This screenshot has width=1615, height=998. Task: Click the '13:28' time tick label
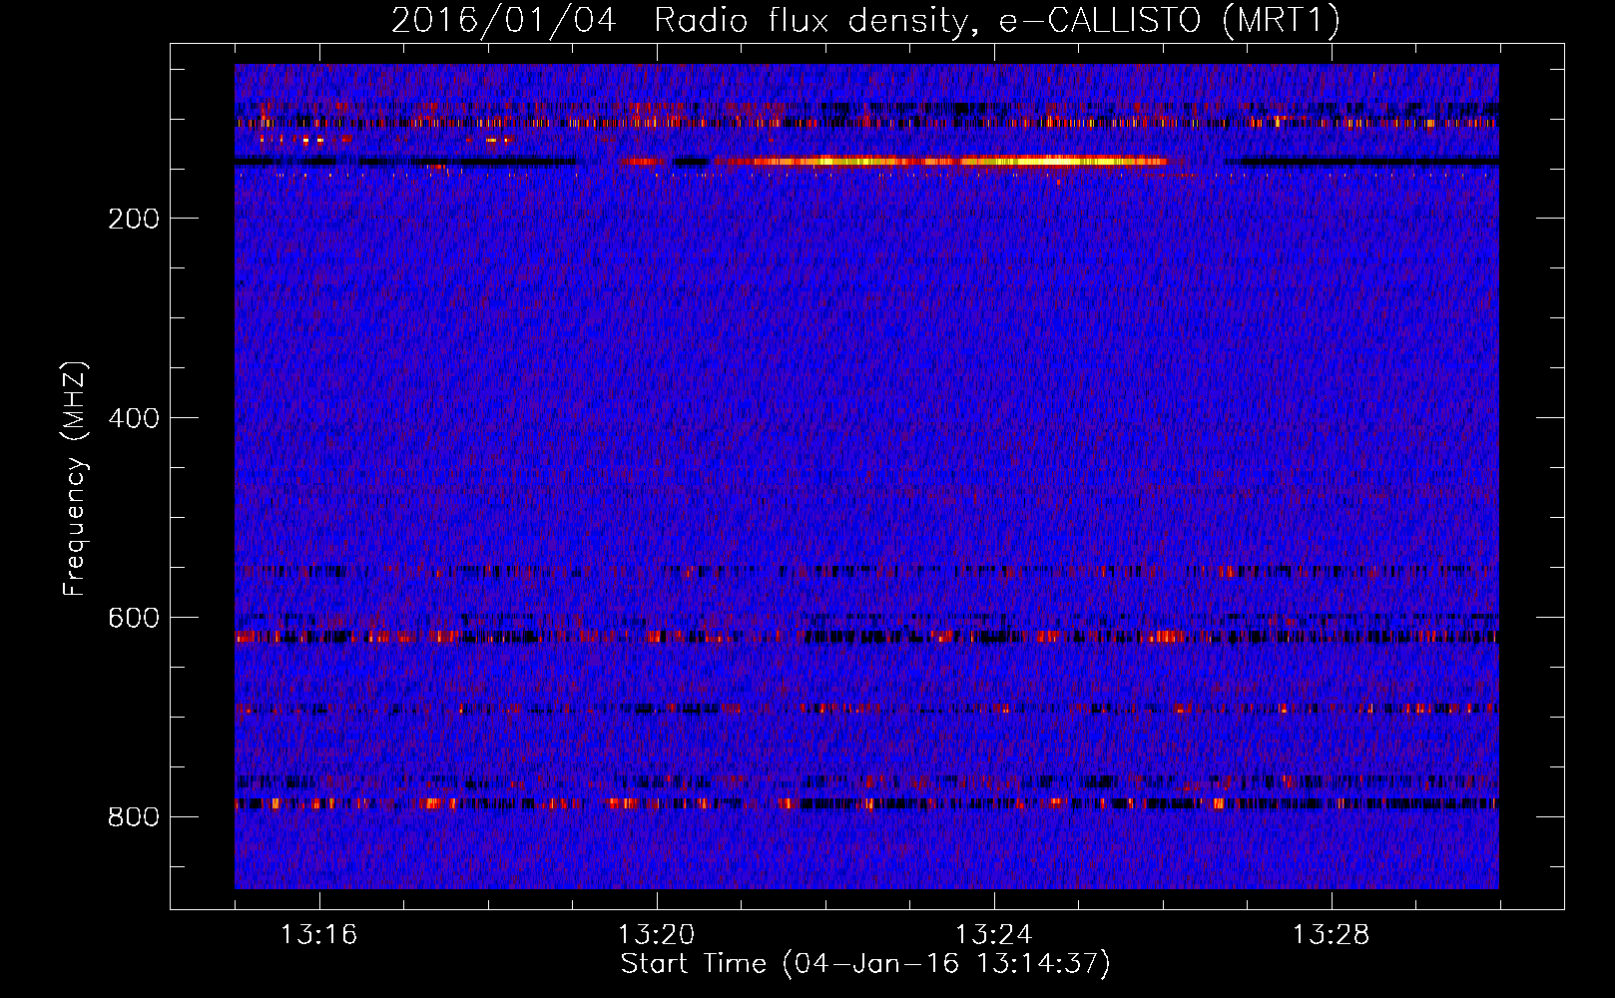(x=1331, y=934)
